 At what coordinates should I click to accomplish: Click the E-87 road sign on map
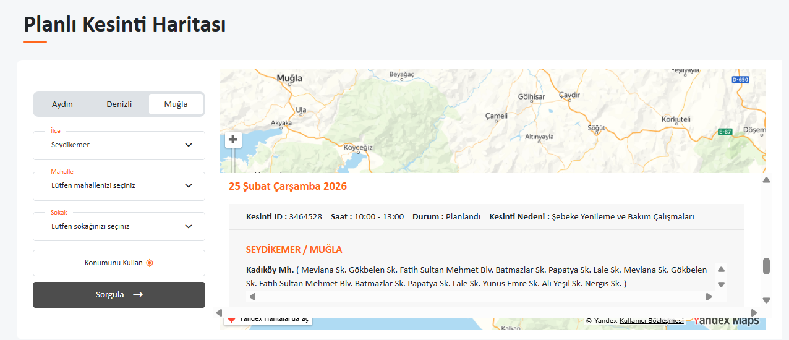725,132
